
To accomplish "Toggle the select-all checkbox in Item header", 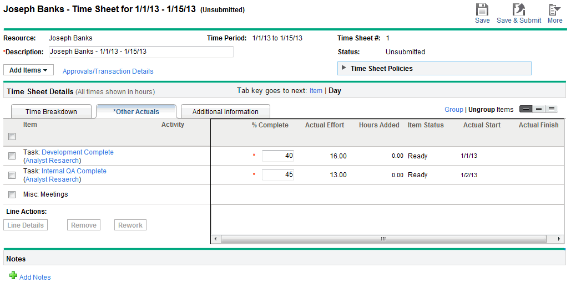I will click(12, 137).
